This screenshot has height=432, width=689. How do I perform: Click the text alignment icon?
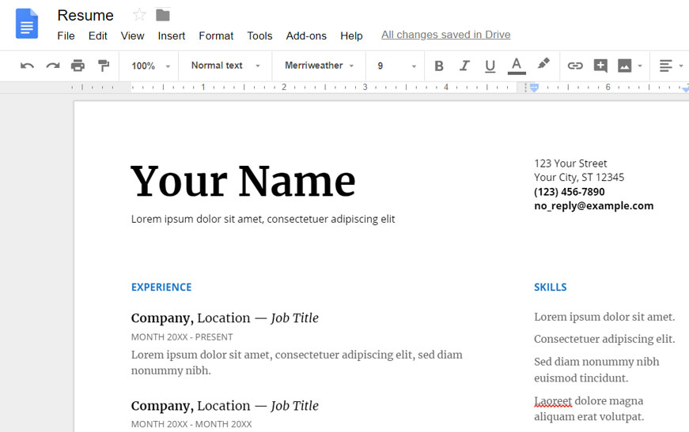click(666, 66)
